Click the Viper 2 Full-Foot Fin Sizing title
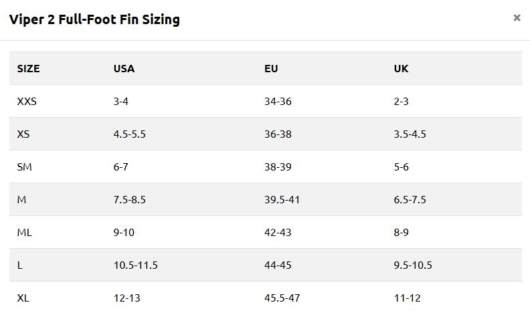 coord(94,19)
